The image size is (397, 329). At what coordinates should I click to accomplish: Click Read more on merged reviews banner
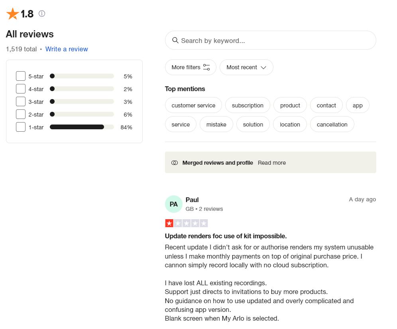click(x=272, y=163)
